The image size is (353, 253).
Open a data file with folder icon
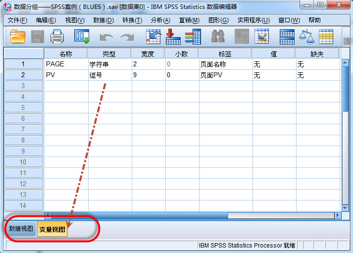coord(18,37)
